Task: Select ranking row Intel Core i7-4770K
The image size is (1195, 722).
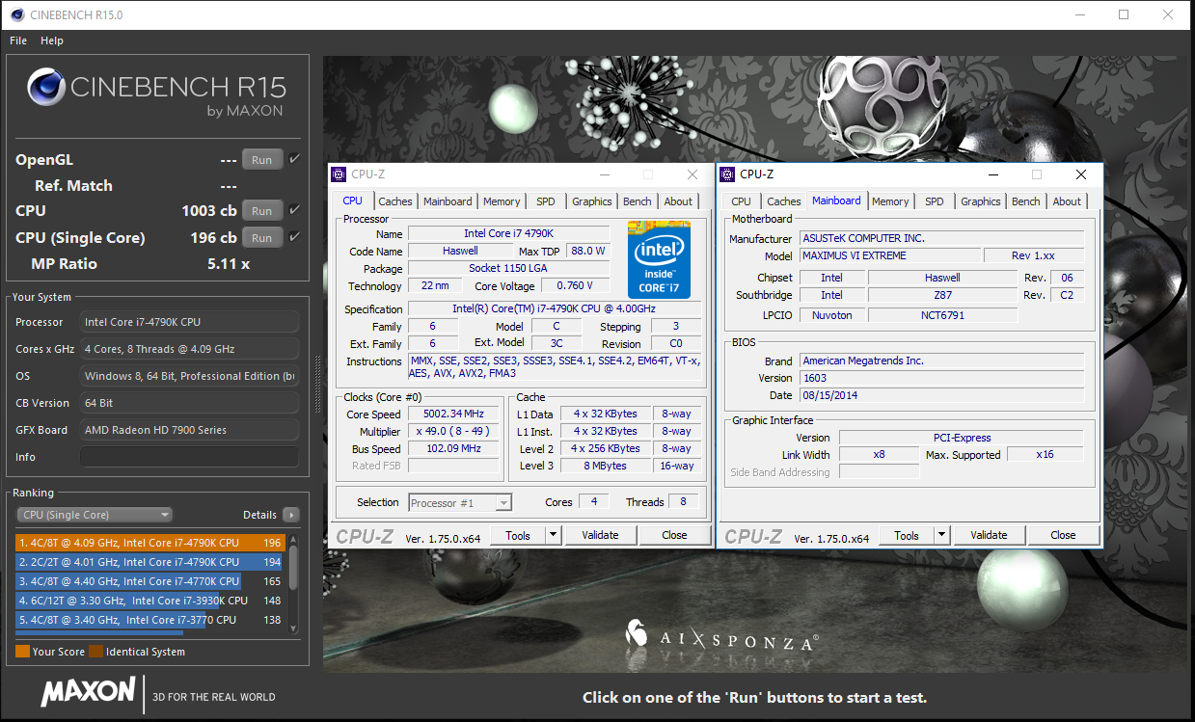Action: (149, 581)
